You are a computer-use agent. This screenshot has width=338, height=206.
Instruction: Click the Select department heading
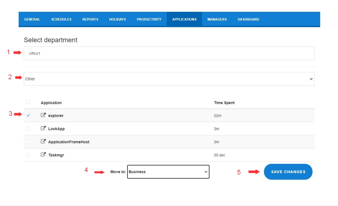pos(51,40)
